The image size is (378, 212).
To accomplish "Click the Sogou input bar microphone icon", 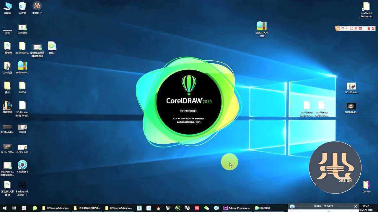I will coord(356,29).
